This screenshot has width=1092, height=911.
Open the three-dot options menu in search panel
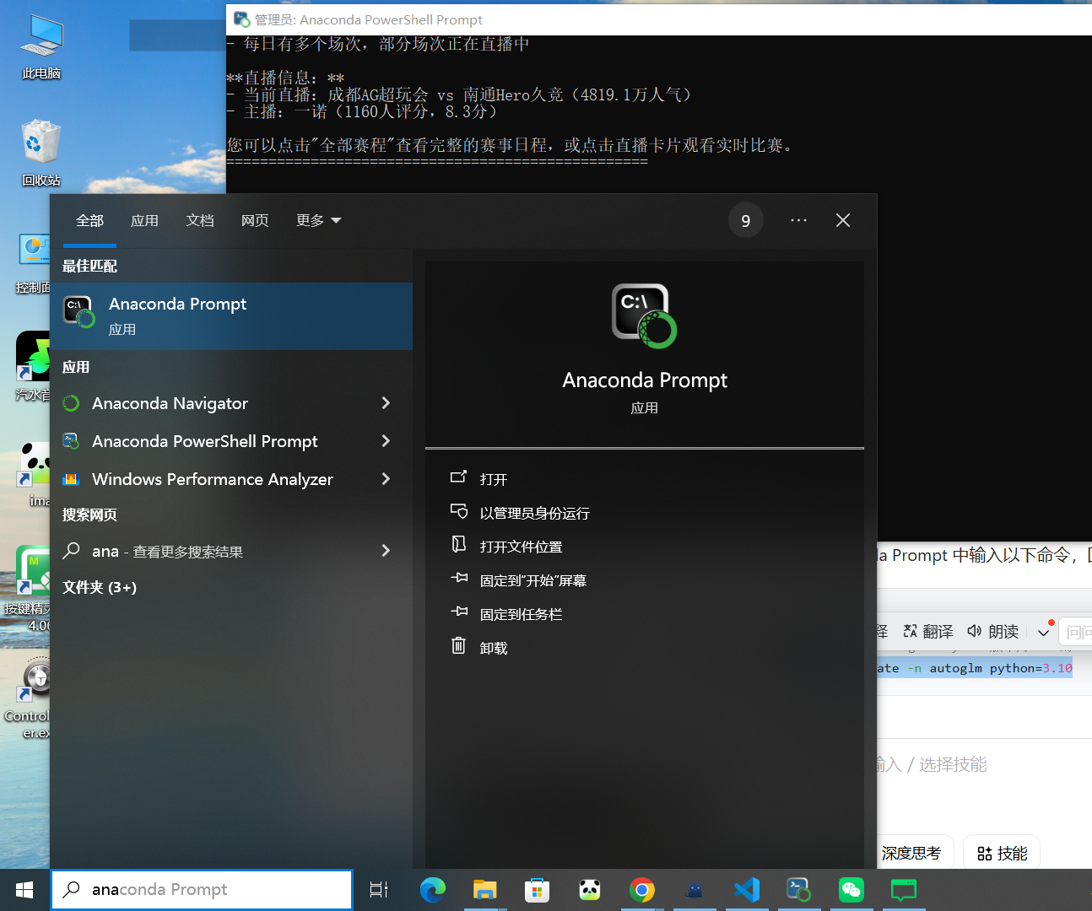click(798, 220)
